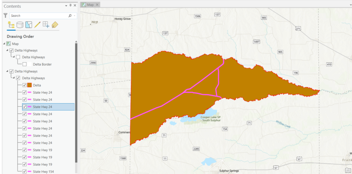Open the Contents pane options dropdown arrow

point(66,5)
